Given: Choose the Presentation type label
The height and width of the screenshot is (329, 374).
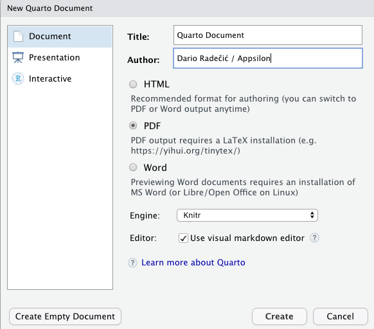Looking at the screenshot, I should click(x=55, y=57).
